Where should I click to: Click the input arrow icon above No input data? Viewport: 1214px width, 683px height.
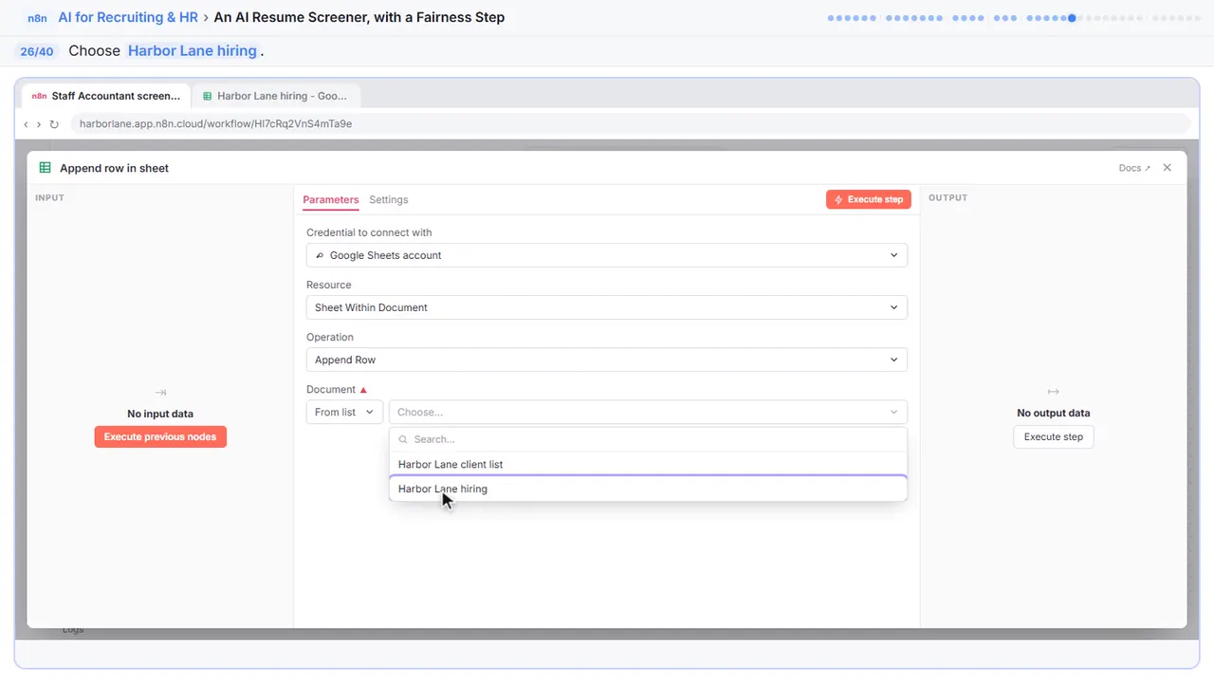tap(160, 392)
